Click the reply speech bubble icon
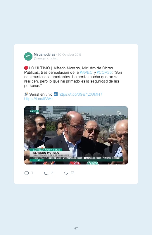The width and height of the screenshot is (152, 235). [27, 173]
